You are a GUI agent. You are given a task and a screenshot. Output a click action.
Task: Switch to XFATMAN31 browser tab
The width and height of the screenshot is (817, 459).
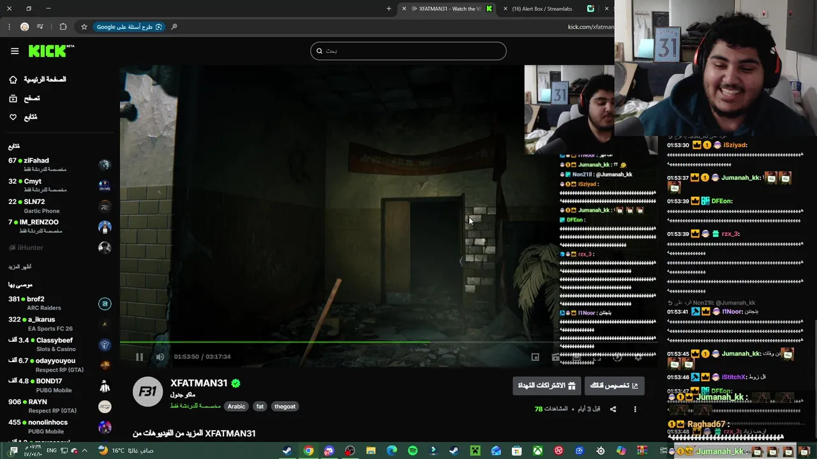pyautogui.click(x=447, y=9)
